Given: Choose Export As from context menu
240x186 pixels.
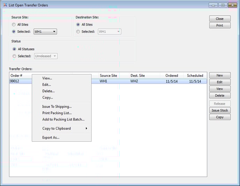Looking at the screenshot, I should [51, 137].
